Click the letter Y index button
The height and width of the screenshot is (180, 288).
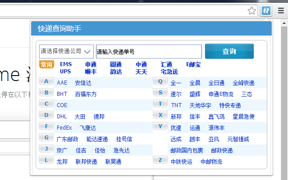point(160,126)
